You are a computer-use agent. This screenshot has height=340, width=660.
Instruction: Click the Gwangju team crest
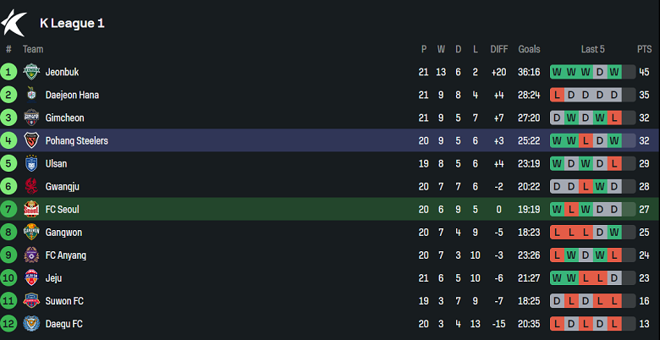[x=31, y=186]
